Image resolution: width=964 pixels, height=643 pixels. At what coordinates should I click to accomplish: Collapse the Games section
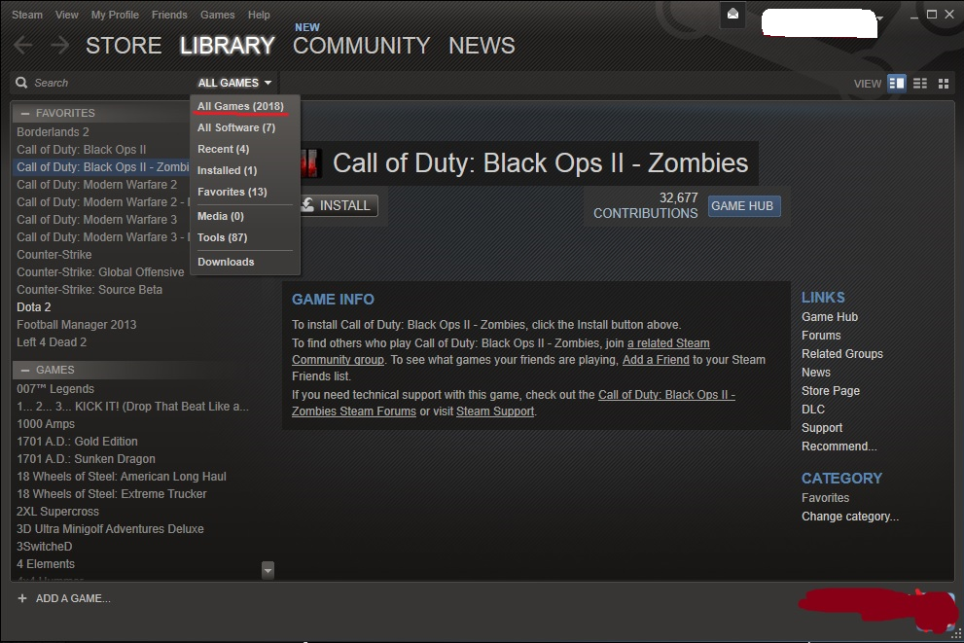click(25, 370)
